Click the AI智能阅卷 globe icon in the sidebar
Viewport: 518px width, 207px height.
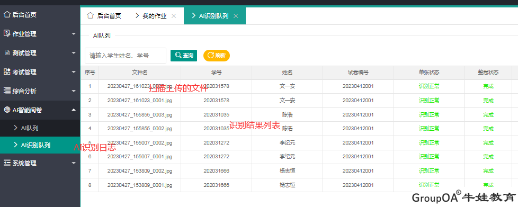click(7, 110)
